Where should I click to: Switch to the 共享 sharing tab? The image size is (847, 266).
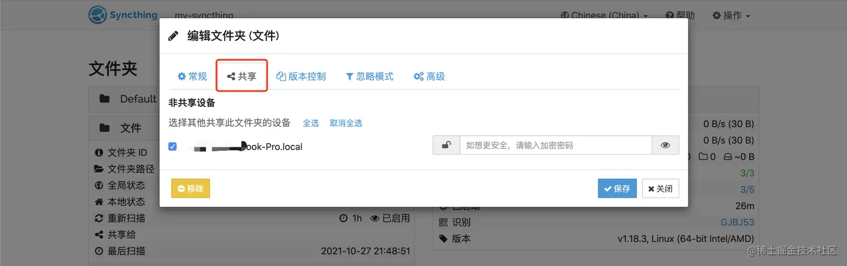click(242, 77)
